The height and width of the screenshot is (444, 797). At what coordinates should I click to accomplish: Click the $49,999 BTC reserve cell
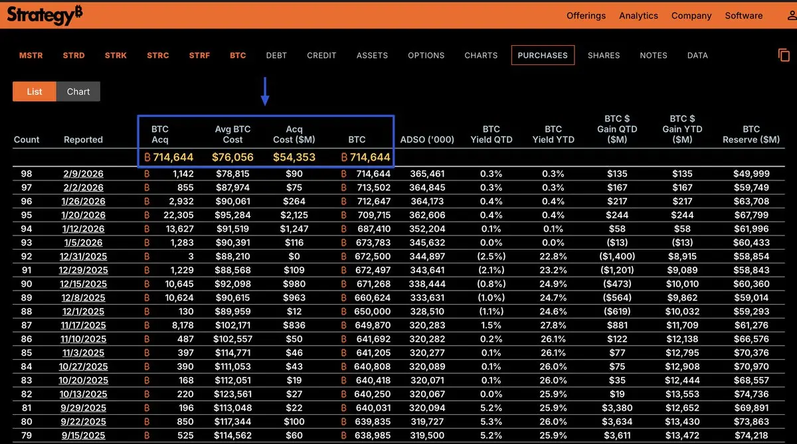751,174
